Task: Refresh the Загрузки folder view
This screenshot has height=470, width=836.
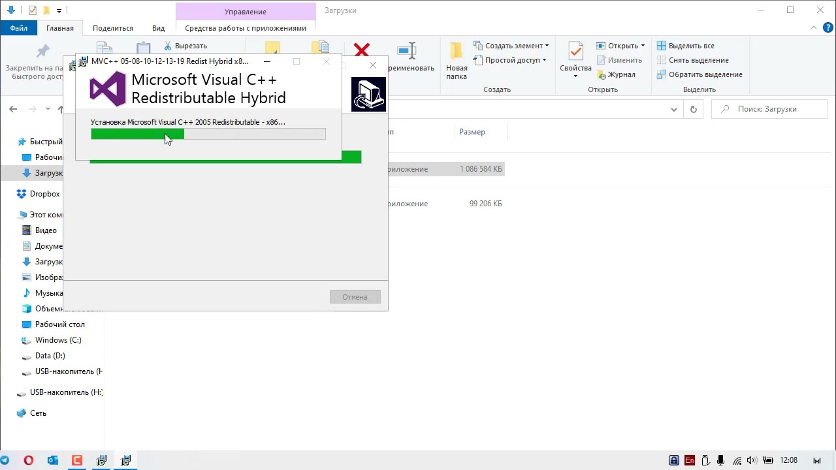Action: [693, 109]
